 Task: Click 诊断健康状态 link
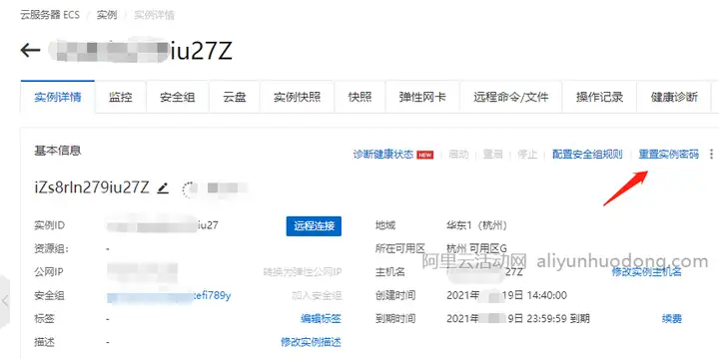[x=383, y=155]
